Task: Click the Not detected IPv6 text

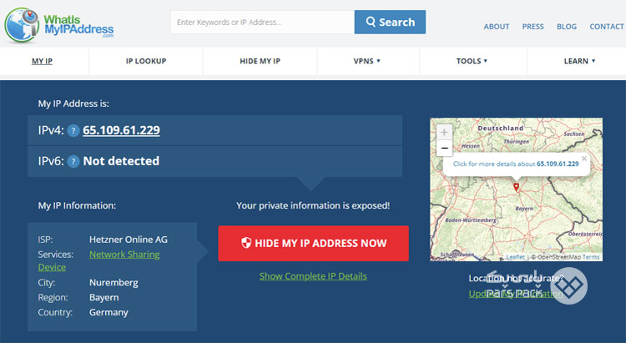Action: [x=121, y=161]
